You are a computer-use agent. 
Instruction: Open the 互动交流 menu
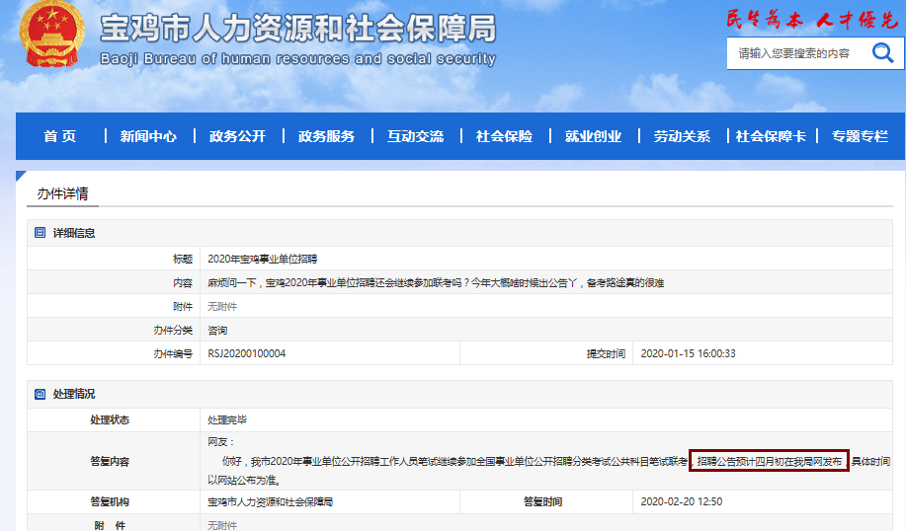tap(415, 136)
